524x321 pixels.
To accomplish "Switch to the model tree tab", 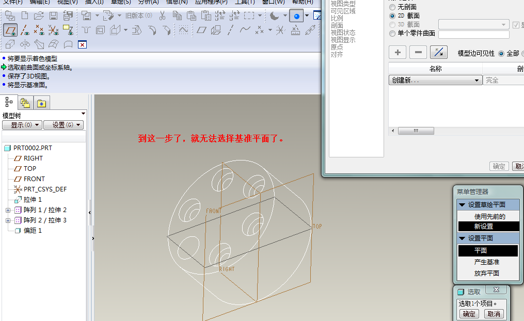I will coord(9,102).
